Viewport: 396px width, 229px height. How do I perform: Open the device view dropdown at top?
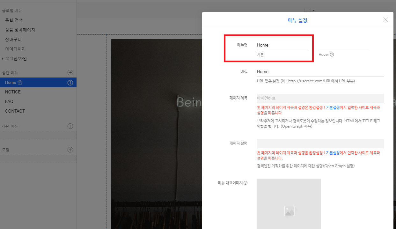point(309,10)
